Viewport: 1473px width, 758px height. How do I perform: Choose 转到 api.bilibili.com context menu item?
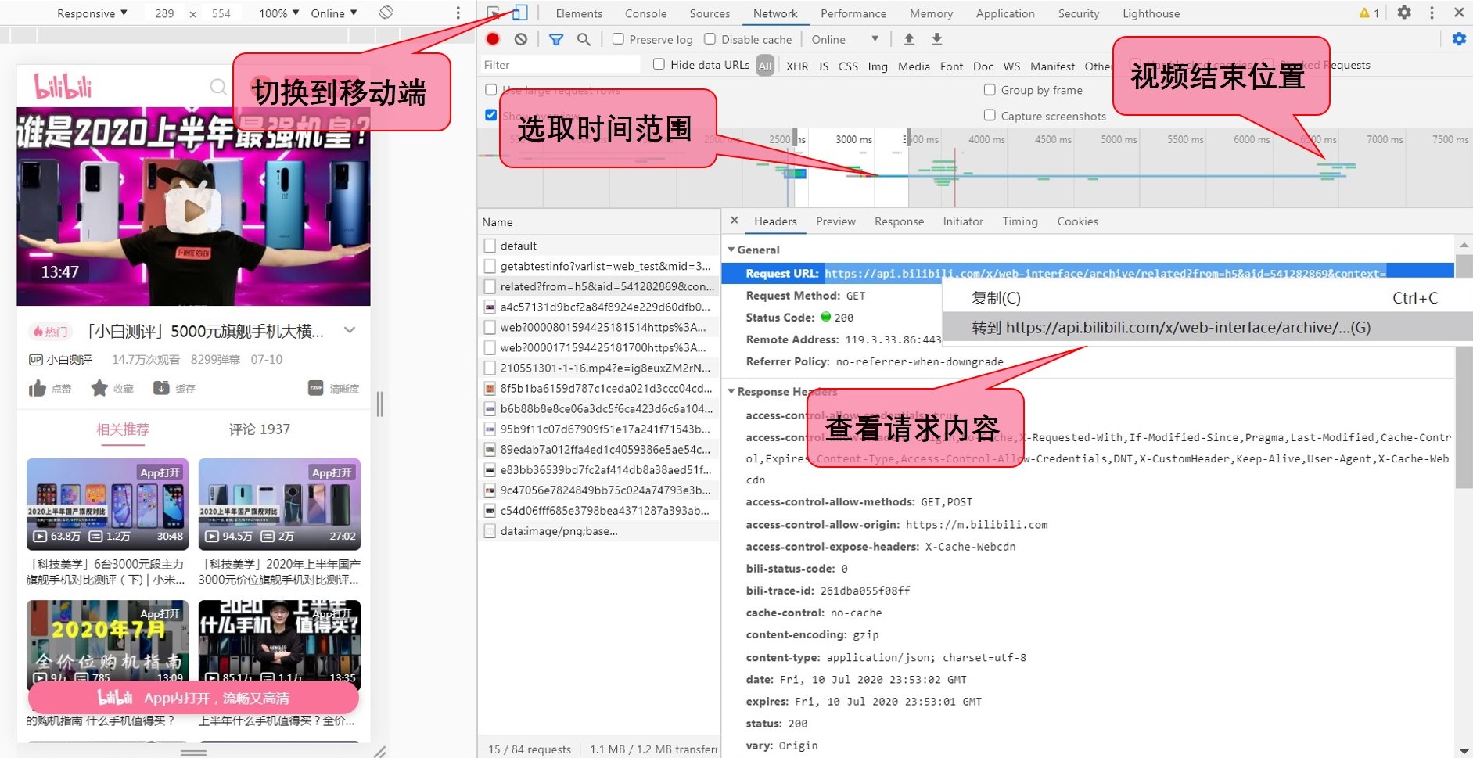point(1206,327)
